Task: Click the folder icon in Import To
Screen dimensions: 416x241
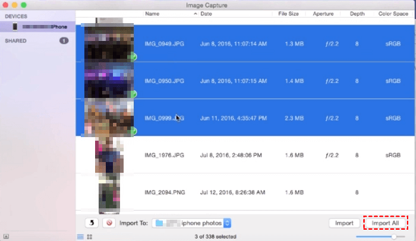Action: [x=159, y=223]
